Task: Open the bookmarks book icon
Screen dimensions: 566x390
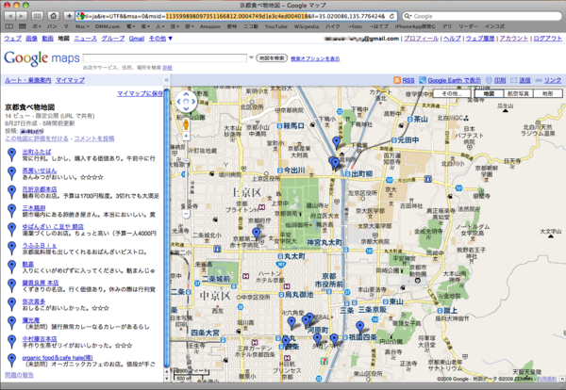Action: click(x=9, y=26)
